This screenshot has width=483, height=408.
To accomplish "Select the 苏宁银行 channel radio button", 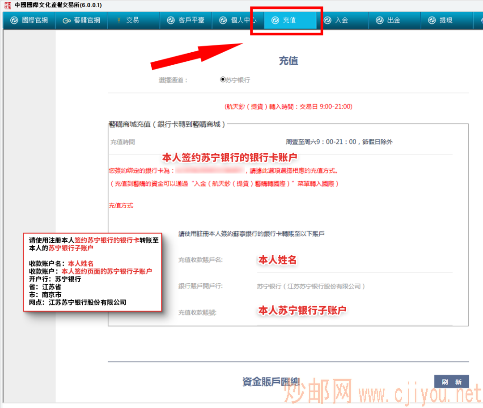I will (223, 80).
